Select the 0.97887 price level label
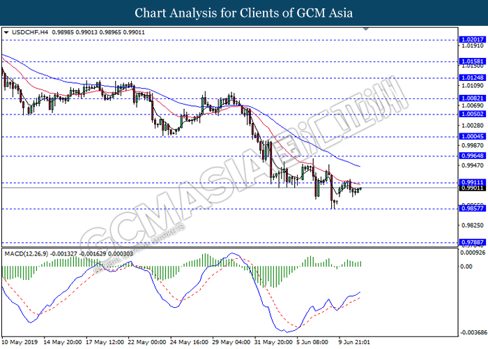 (472, 242)
